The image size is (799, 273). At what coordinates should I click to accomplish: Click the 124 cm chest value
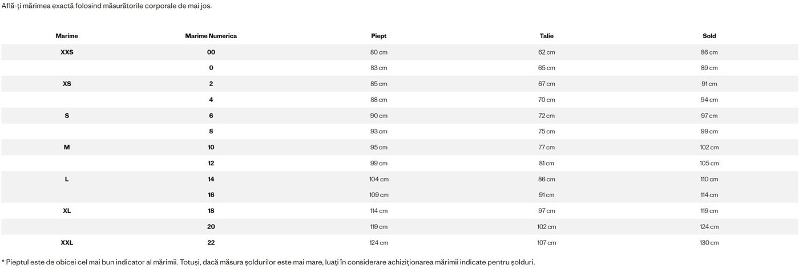(x=378, y=243)
